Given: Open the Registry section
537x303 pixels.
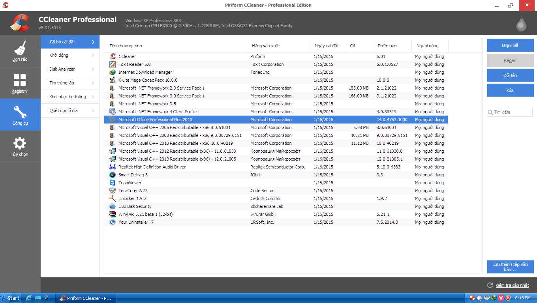Looking at the screenshot, I should [x=20, y=83].
